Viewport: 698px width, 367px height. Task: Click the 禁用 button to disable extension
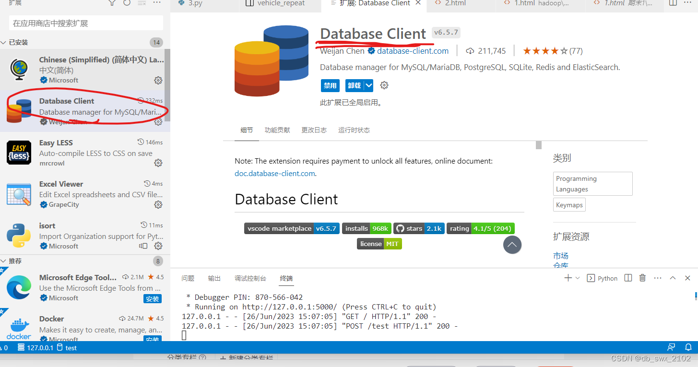330,85
